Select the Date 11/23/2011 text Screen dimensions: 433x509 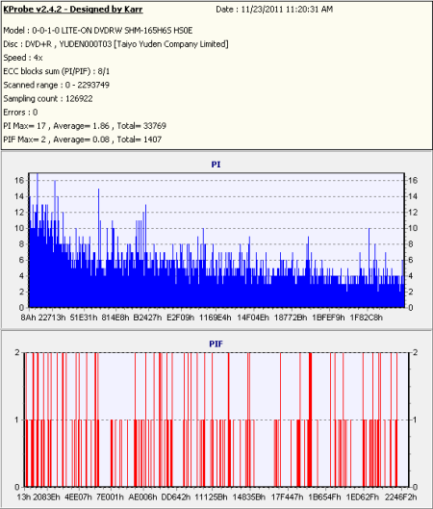coord(274,10)
